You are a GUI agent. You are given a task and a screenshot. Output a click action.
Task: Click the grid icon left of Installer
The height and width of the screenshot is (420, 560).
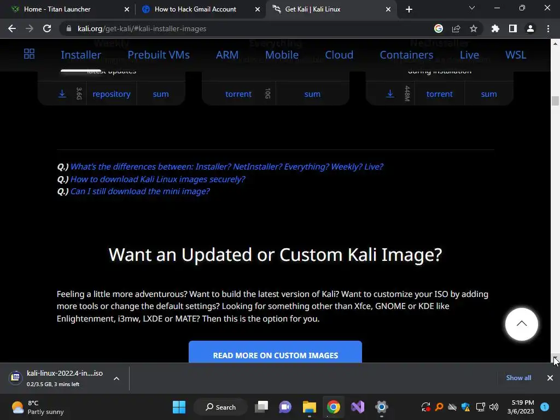(x=30, y=54)
